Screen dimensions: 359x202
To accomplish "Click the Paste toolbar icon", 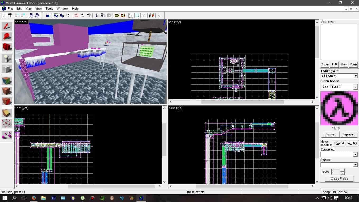I will [x=109, y=16].
